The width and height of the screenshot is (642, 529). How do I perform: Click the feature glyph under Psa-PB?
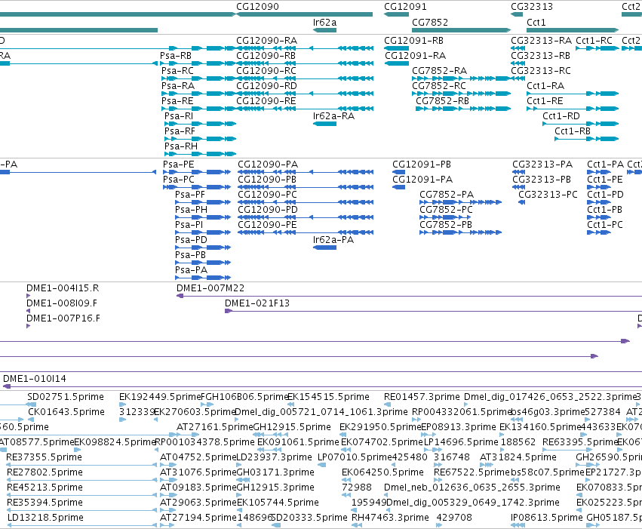coord(203,263)
